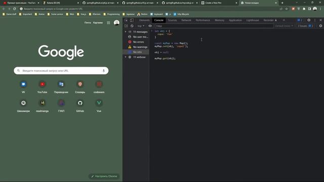Switch to the Performance tab
This screenshot has height=182, width=324.
[202, 20]
